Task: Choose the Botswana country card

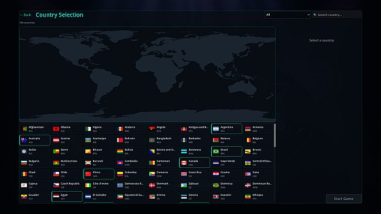Action: click(x=195, y=151)
